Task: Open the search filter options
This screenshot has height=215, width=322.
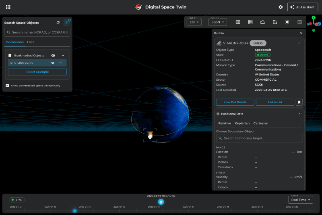Action: pos(67,23)
